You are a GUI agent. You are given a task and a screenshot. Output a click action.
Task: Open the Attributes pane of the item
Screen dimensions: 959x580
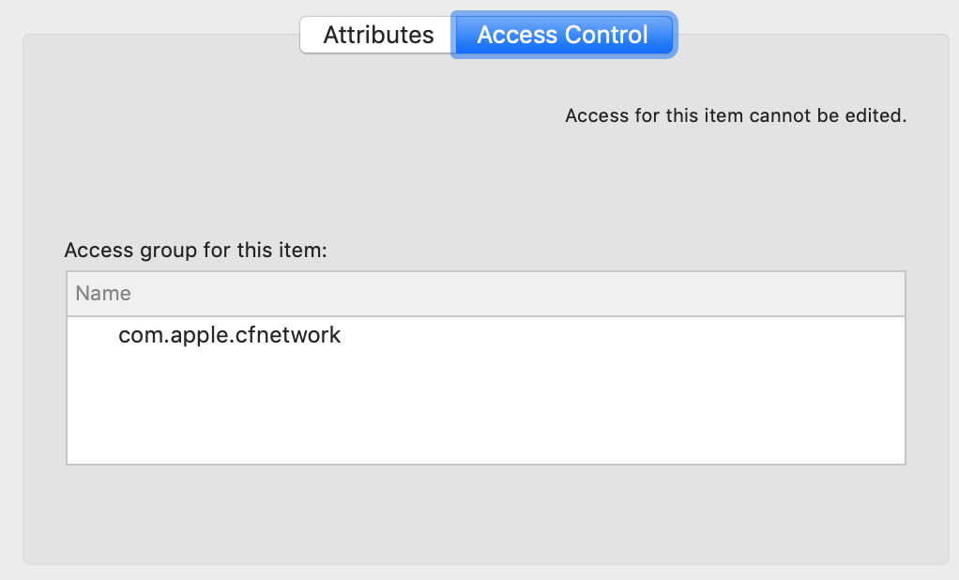click(378, 35)
